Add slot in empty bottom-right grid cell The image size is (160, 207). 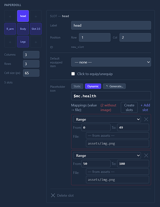pyautogui.click(x=36, y=42)
